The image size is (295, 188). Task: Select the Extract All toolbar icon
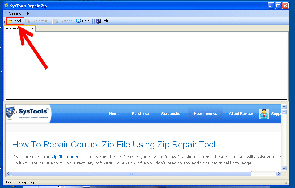[28, 21]
